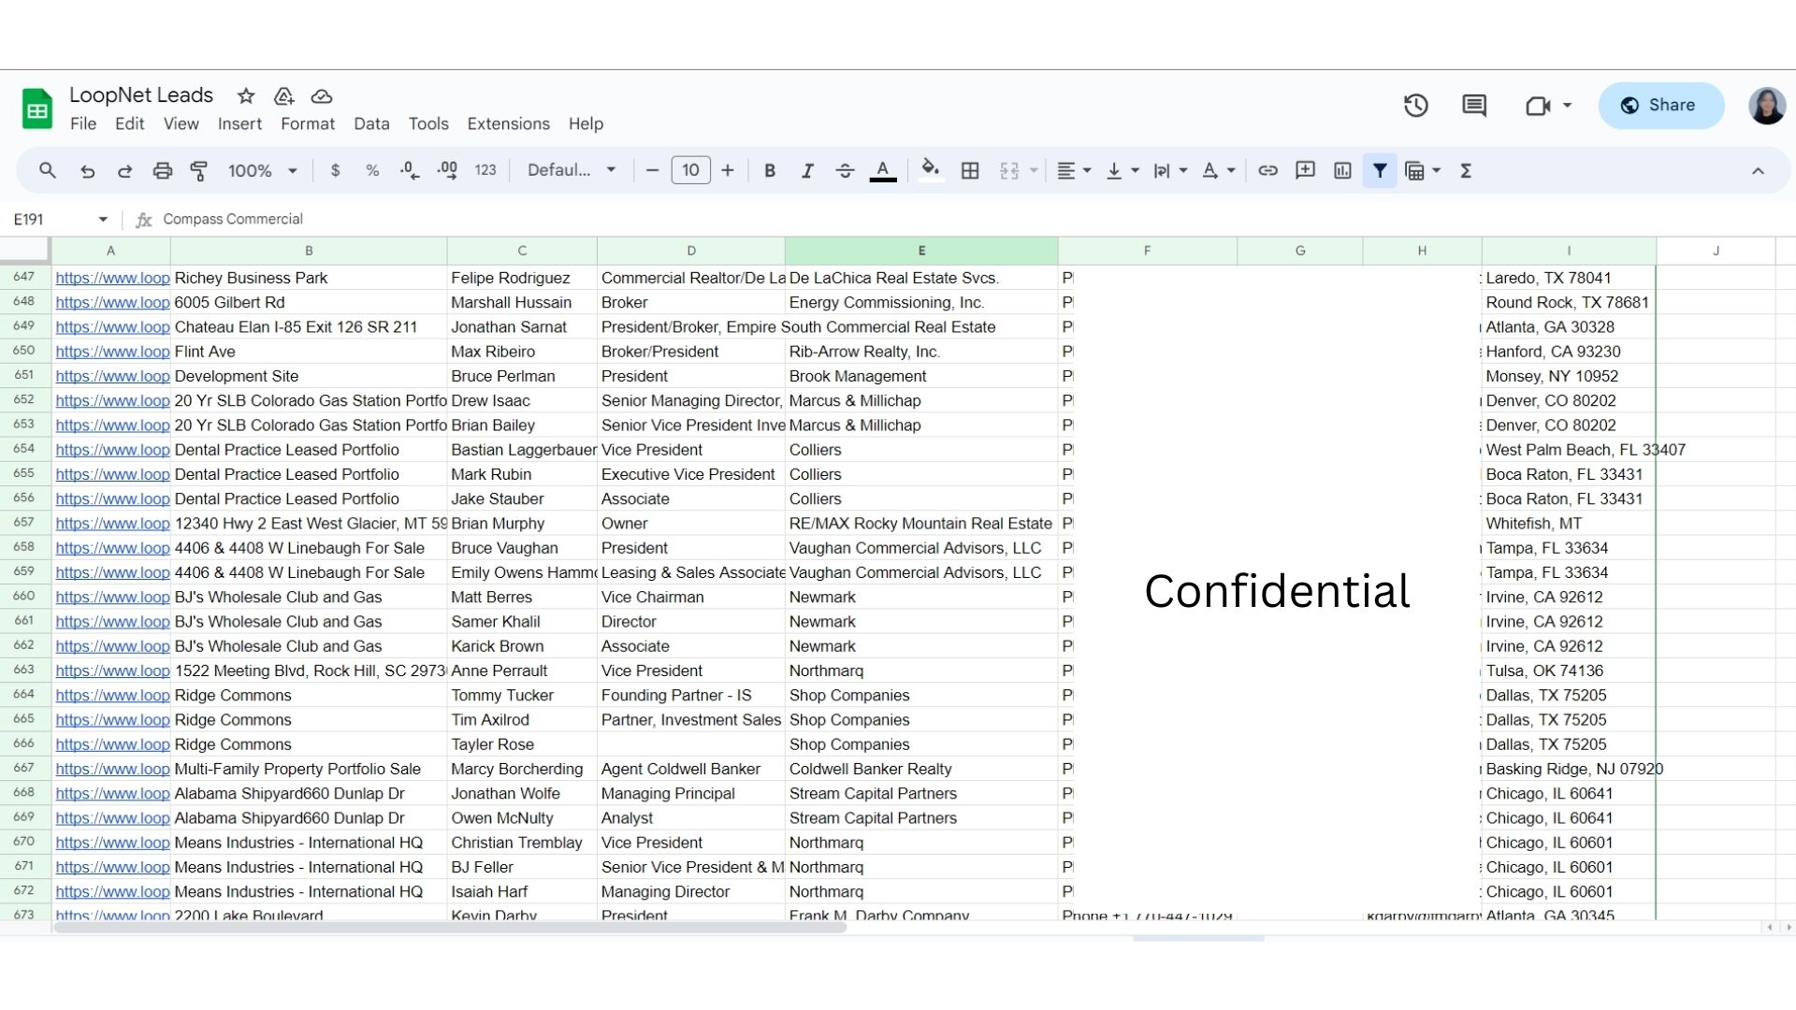
Task: Open the zoom 100% dropdown
Action: pyautogui.click(x=262, y=170)
